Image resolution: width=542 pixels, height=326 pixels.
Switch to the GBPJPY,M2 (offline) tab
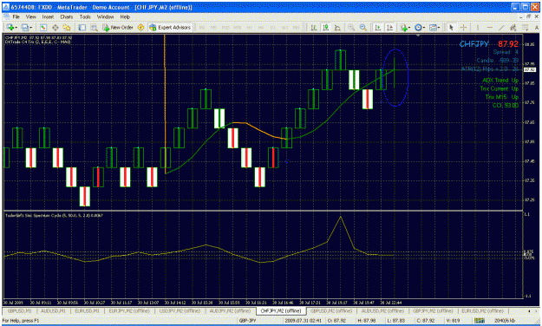tap(433, 310)
